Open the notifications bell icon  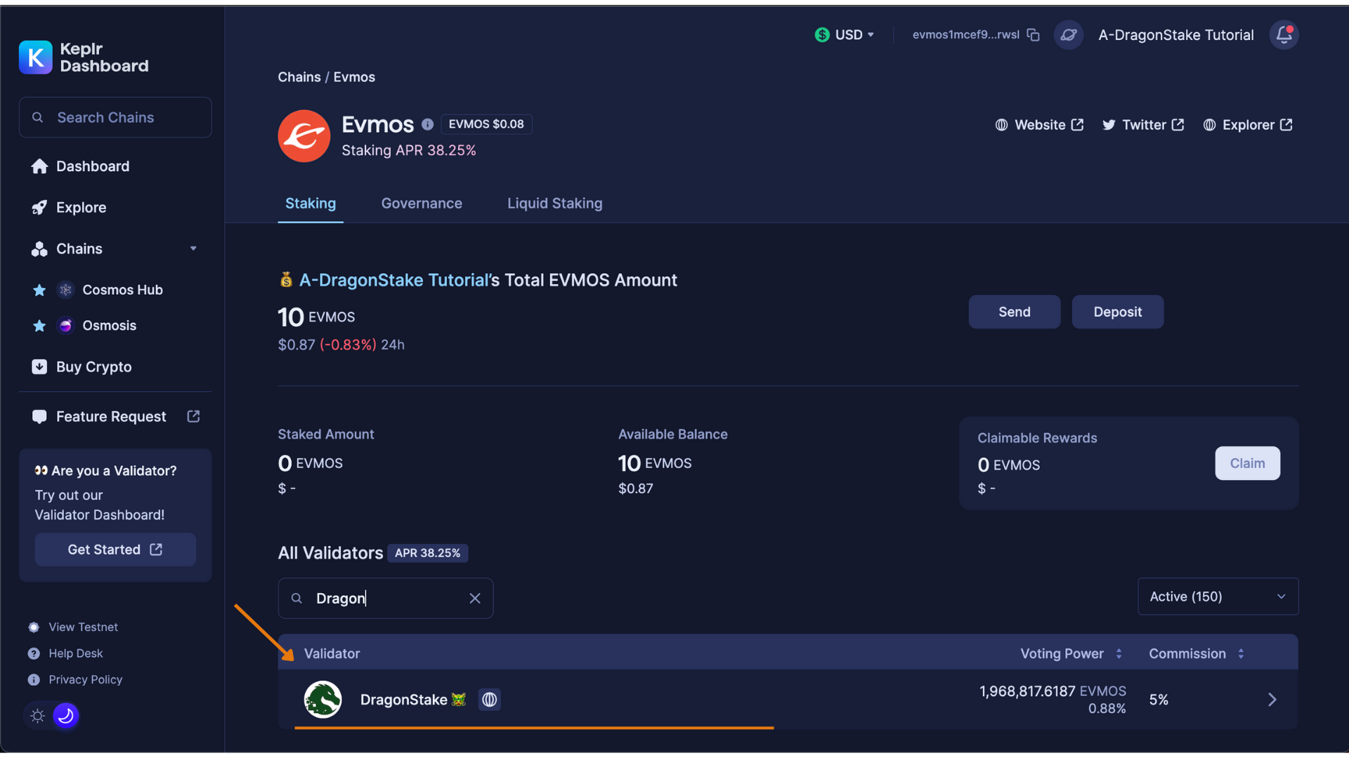tap(1284, 35)
